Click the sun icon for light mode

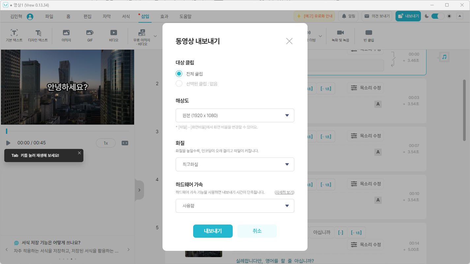pyautogui.click(x=450, y=16)
